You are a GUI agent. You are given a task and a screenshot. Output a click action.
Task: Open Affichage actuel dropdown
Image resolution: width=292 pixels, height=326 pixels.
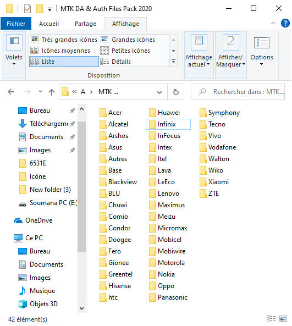(x=199, y=55)
